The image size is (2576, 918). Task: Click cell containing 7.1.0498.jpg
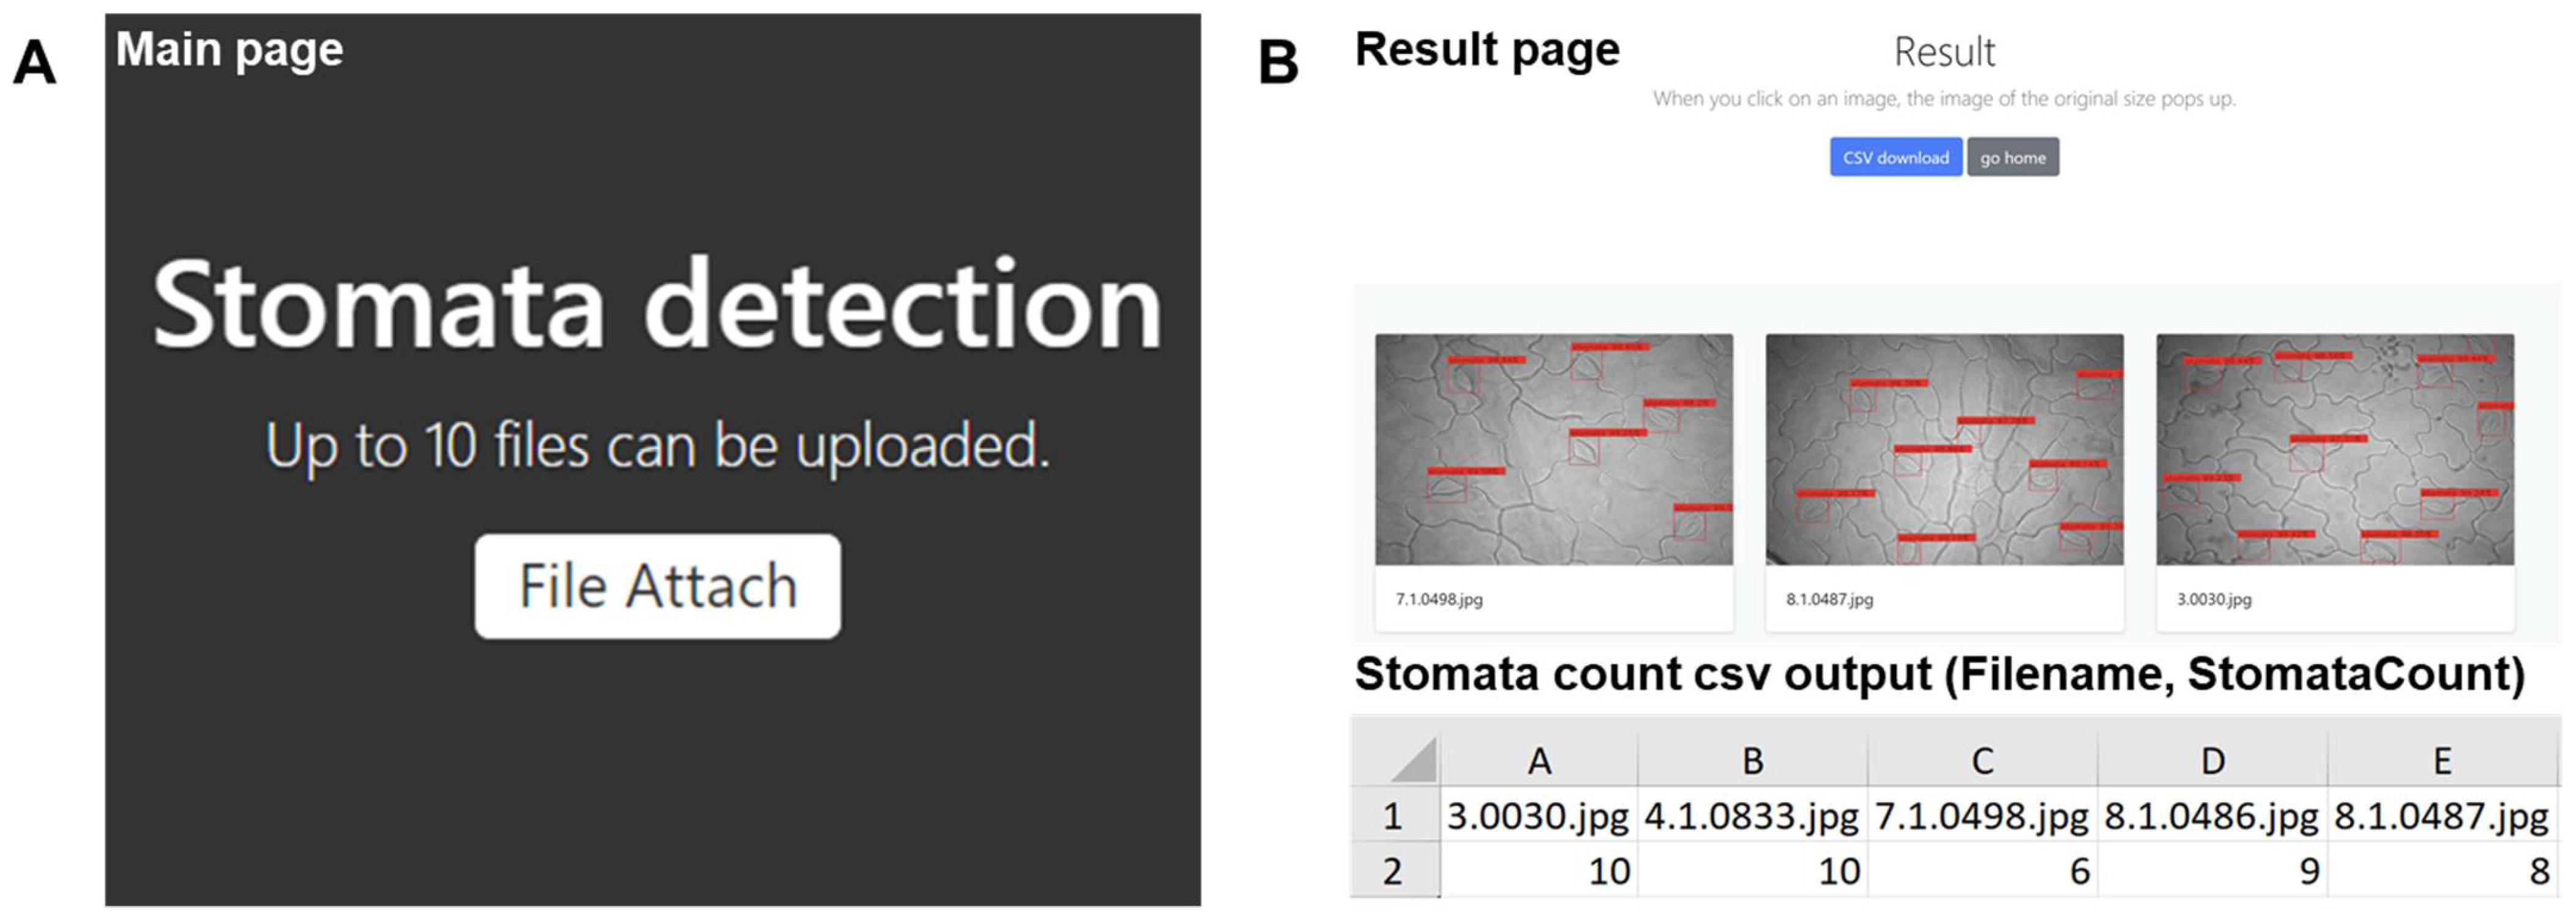click(x=1982, y=816)
